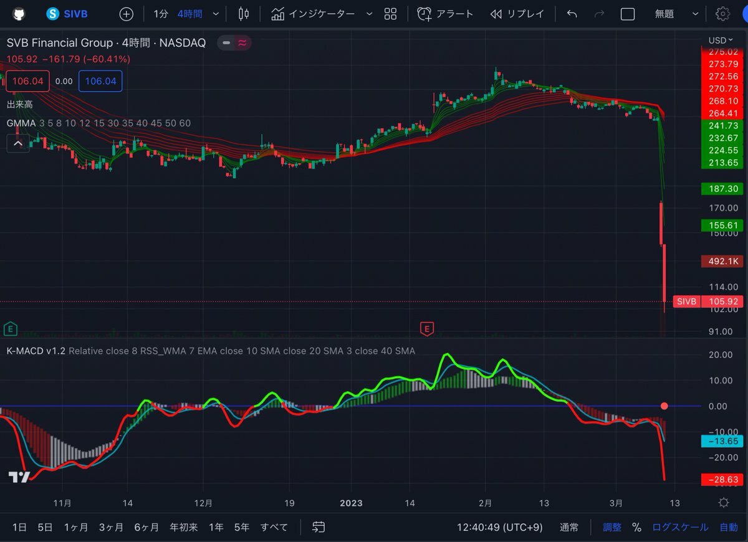Screen dimensions: 748x542
Task: Click the dash icon beside NASDAQ title
Action: pos(226,43)
